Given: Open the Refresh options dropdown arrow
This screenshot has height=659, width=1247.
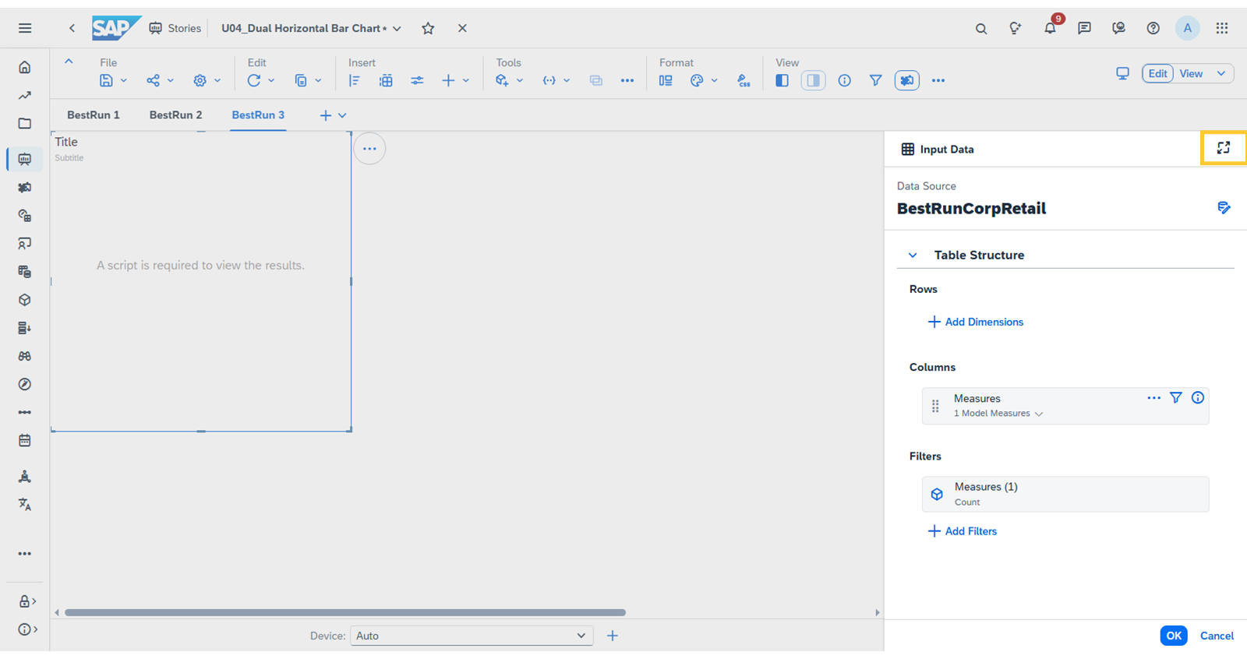Looking at the screenshot, I should point(271,80).
